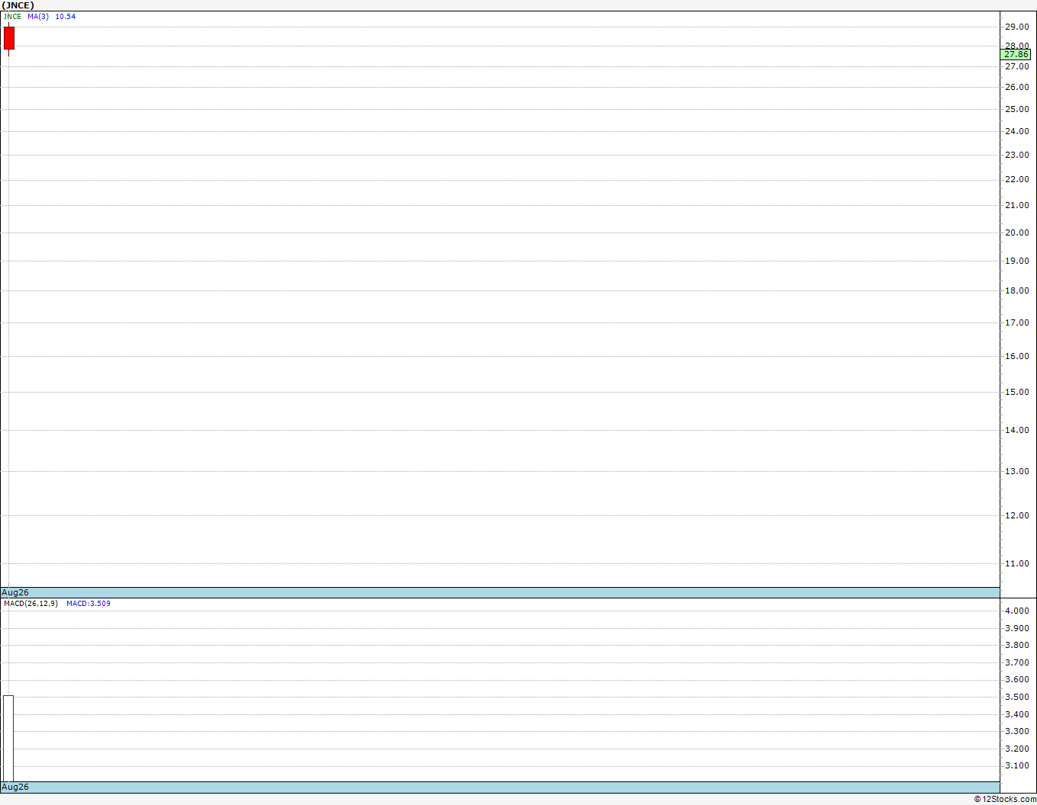1037x805 pixels.
Task: Click the red JNCE candlestick
Action: [9, 38]
